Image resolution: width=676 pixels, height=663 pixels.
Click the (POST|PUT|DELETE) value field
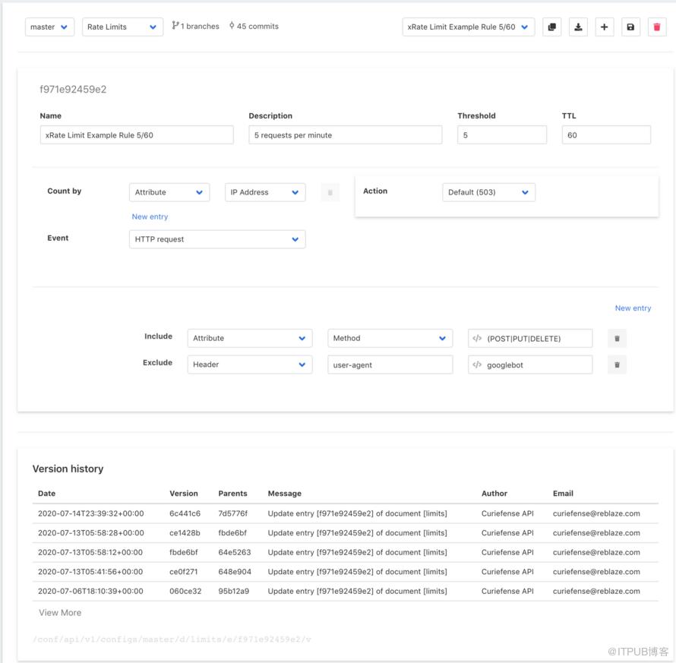[530, 339]
